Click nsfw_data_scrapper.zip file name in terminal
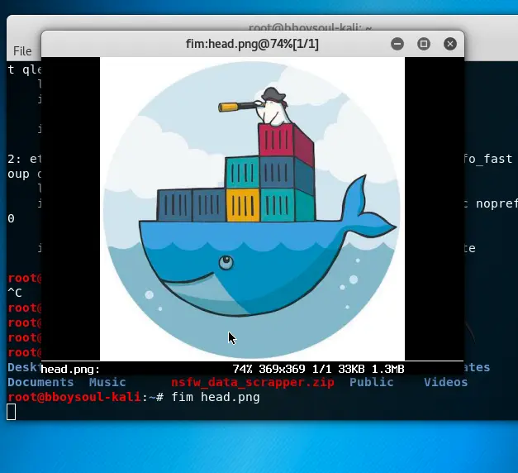The width and height of the screenshot is (518, 473). [253, 382]
